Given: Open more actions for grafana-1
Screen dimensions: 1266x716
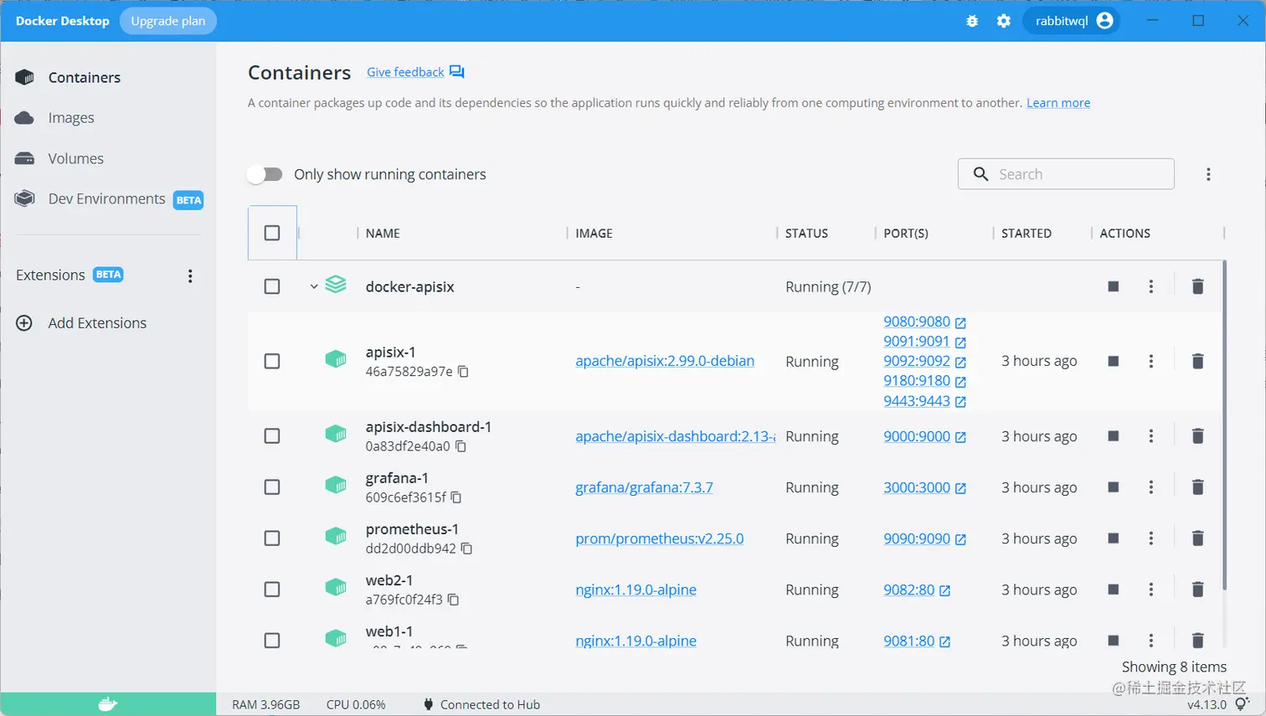Looking at the screenshot, I should (1151, 487).
